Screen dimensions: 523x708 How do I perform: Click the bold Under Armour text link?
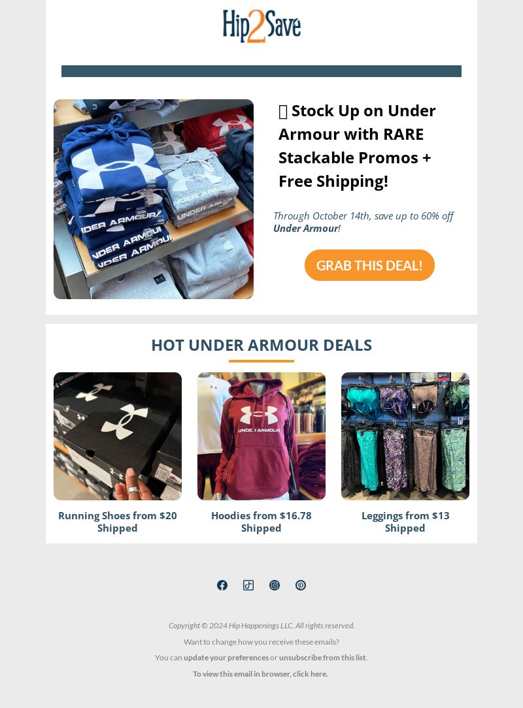pos(305,229)
